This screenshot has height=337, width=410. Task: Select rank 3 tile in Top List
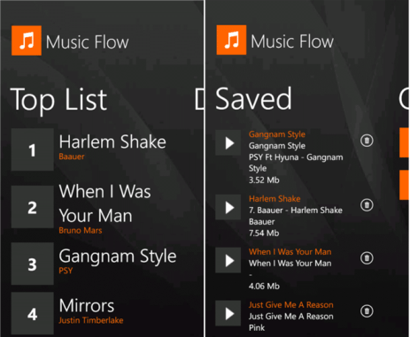32,264
